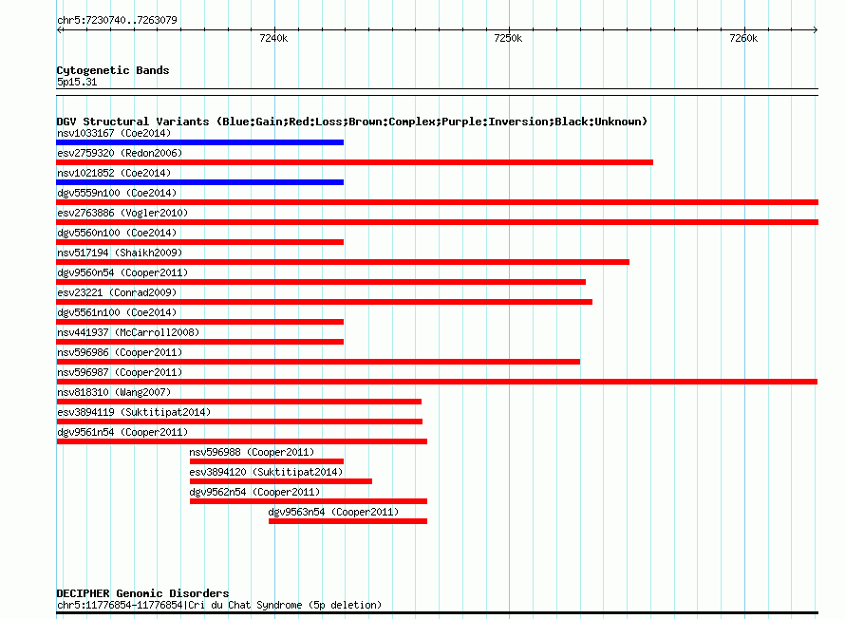Select the red bar under dgv5559n100

[x=437, y=202]
